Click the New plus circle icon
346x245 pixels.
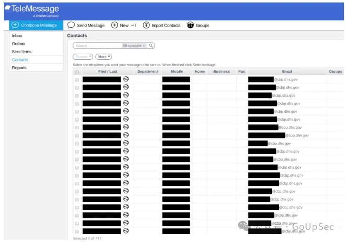point(115,25)
